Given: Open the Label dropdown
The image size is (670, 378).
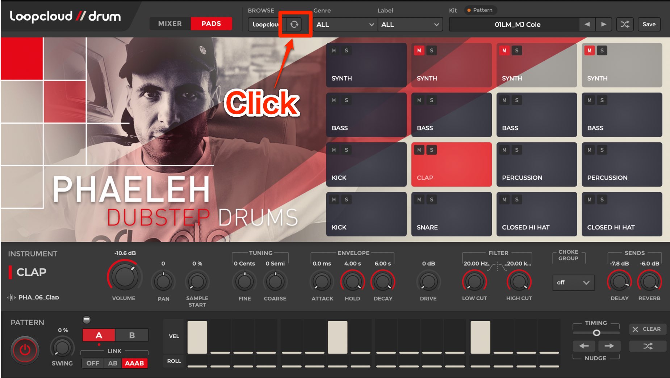Looking at the screenshot, I should pos(410,24).
